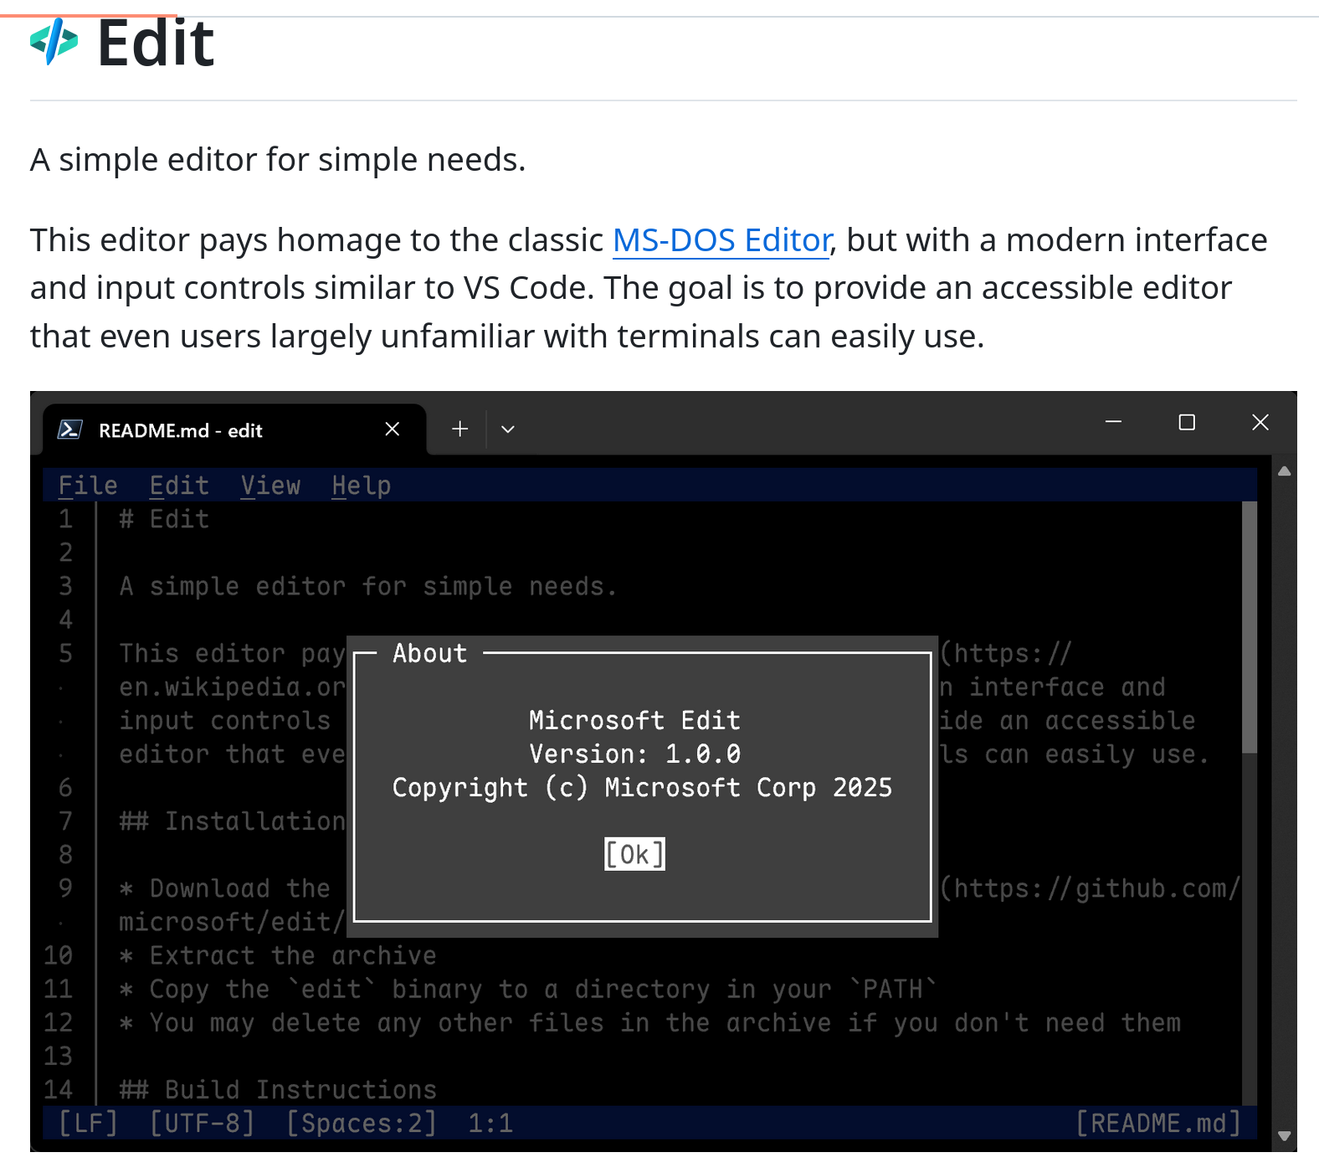The height and width of the screenshot is (1173, 1319).
Task: Select the README.md - edit terminal tab
Action: 234,430
